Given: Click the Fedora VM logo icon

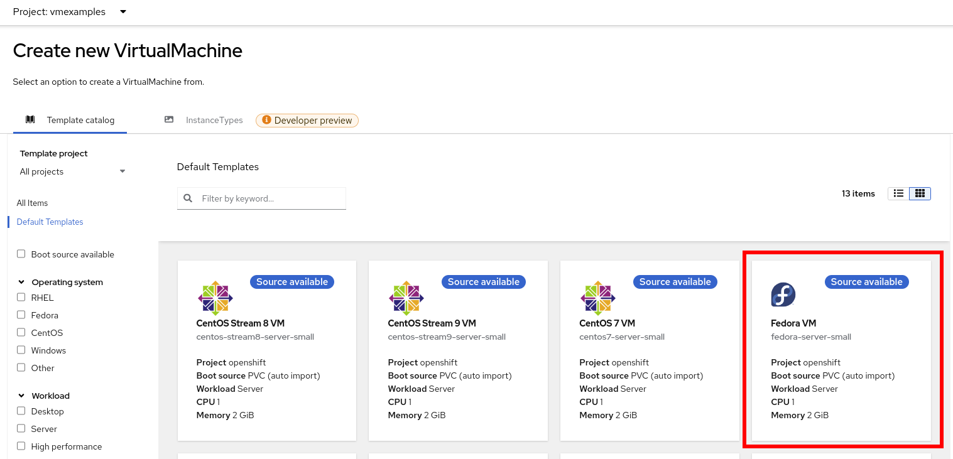Looking at the screenshot, I should click(x=783, y=295).
